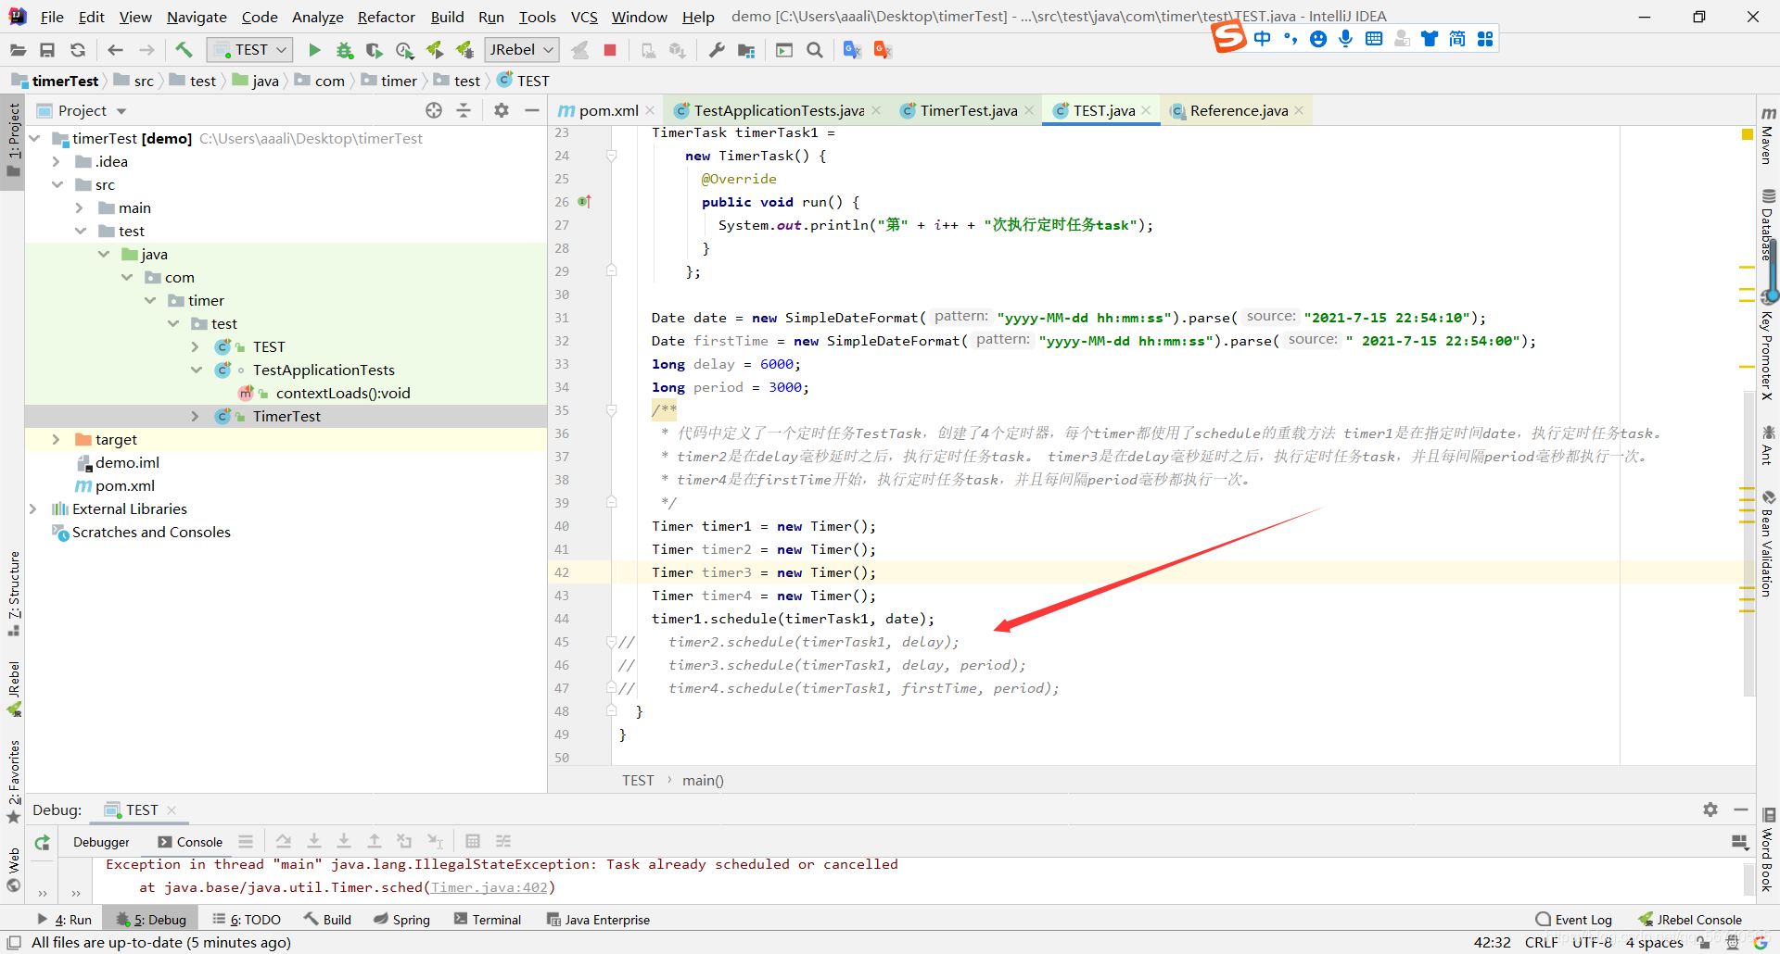This screenshot has width=1780, height=954.
Task: Start debugging using the bug icon
Action: click(x=345, y=50)
